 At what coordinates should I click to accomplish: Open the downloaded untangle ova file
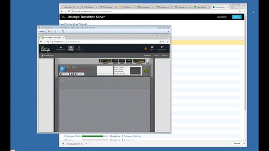click(x=74, y=144)
